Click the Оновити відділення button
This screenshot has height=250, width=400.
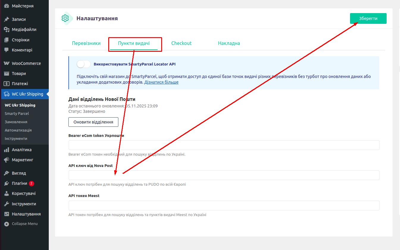93,122
